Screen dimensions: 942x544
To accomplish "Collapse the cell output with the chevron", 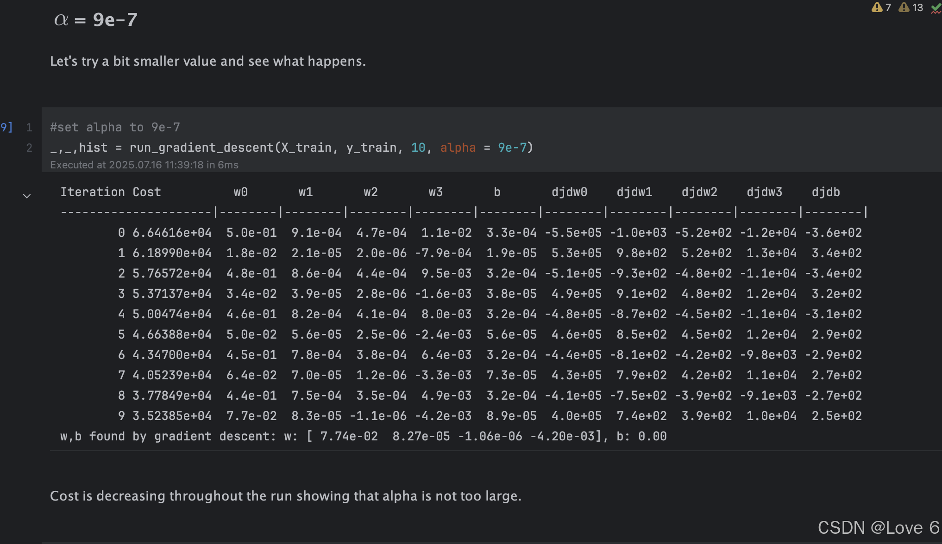I will pyautogui.click(x=27, y=196).
